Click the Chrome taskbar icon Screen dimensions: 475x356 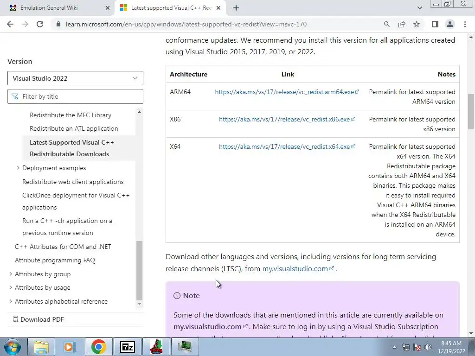pos(98,347)
